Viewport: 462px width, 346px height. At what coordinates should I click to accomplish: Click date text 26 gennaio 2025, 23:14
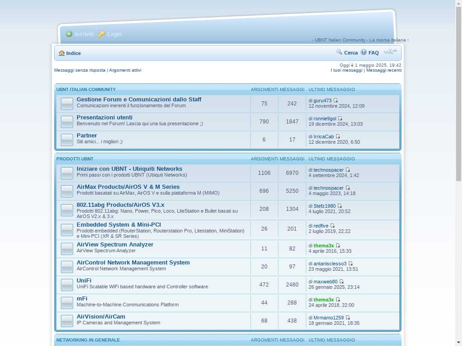coord(334,287)
